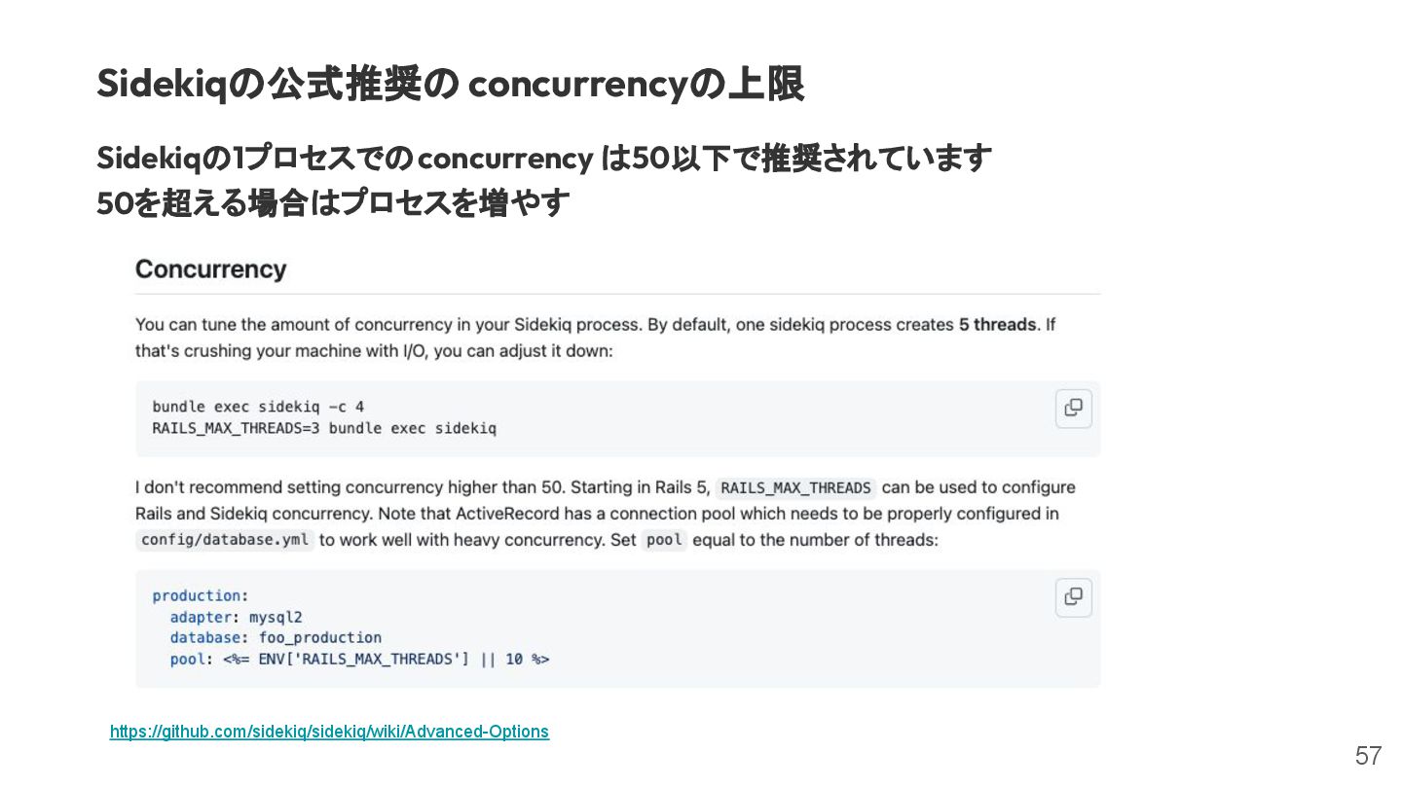The image size is (1402, 788).
Task: Click the RAILS_MAX_THREADS inline code tag
Action: pos(795,487)
